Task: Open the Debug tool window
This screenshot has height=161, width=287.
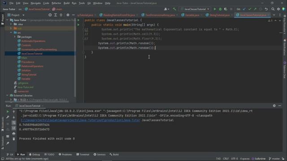Action: point(35,154)
